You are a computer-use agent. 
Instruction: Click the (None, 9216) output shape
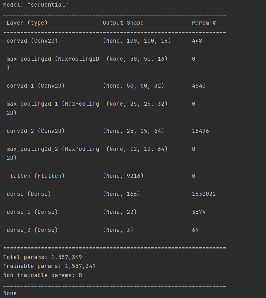123,176
